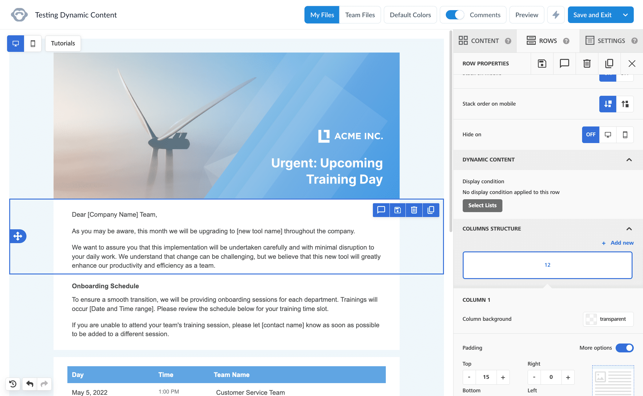
Task: Open the transparent column background swatch
Action: coord(608,319)
